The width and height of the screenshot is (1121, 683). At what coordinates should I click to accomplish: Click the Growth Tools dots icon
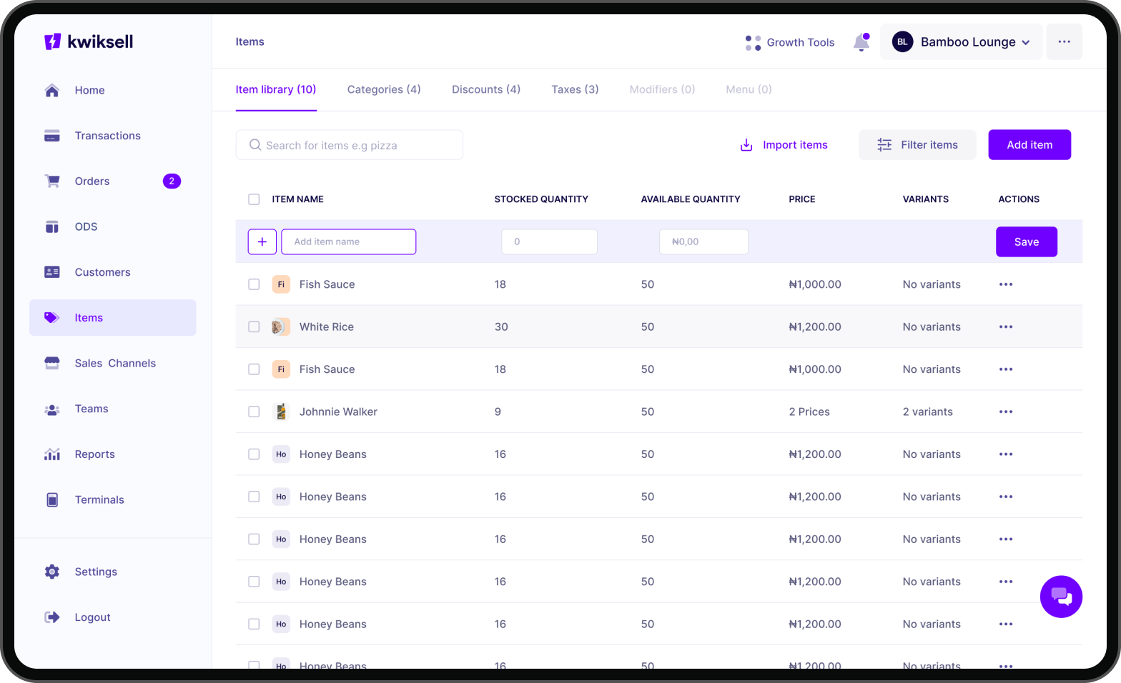click(752, 43)
